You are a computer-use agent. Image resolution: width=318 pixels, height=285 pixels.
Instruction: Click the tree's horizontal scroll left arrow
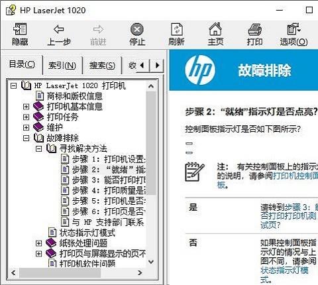(13, 273)
